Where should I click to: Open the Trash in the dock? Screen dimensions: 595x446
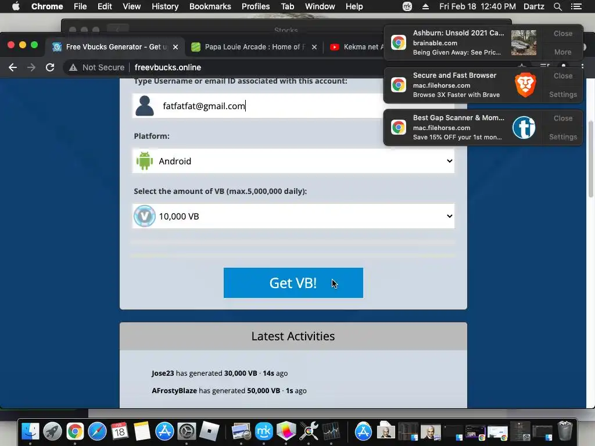pos(565,430)
